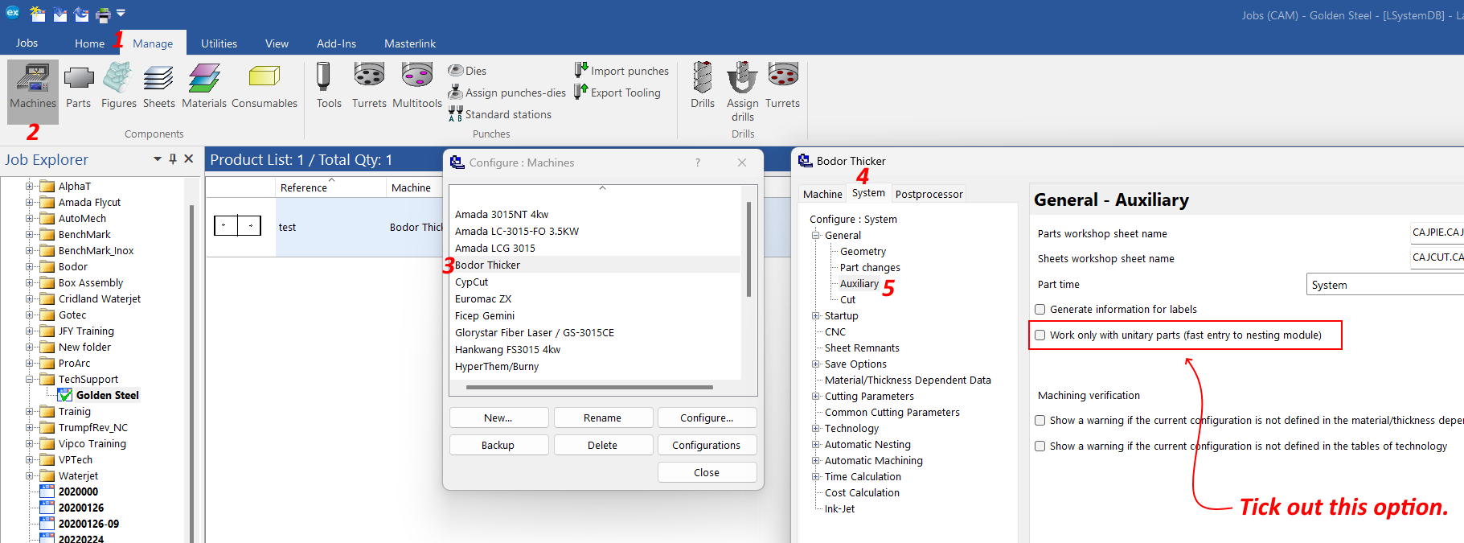
Task: Click the machine list horizontal scrollbar
Action: coord(589,387)
